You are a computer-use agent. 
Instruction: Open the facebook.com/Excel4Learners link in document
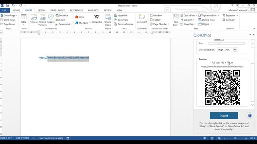pyautogui.click(x=64, y=58)
